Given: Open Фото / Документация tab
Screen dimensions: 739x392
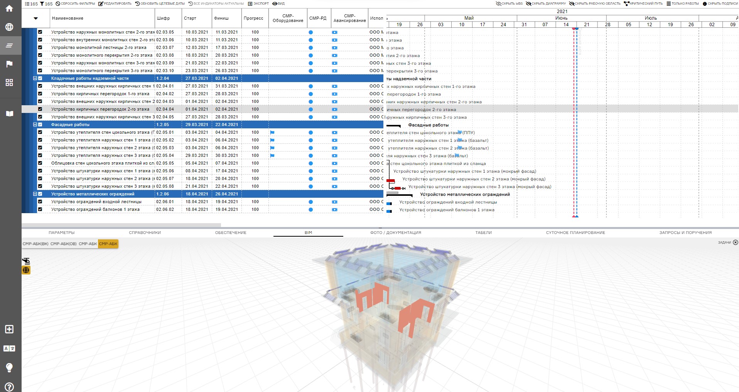Looking at the screenshot, I should click(x=396, y=233).
